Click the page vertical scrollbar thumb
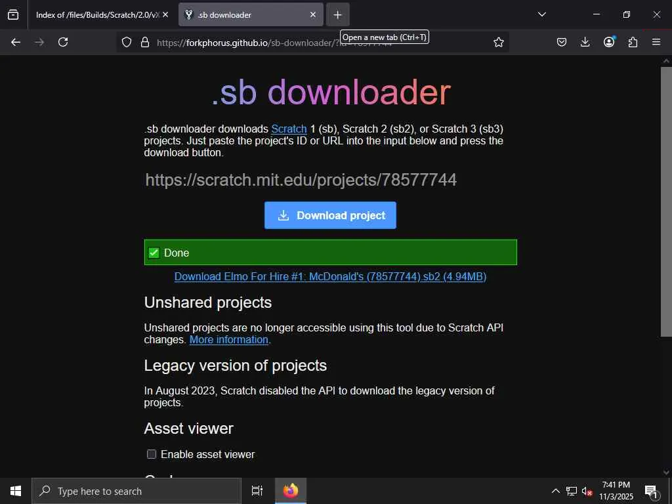 coord(666,201)
